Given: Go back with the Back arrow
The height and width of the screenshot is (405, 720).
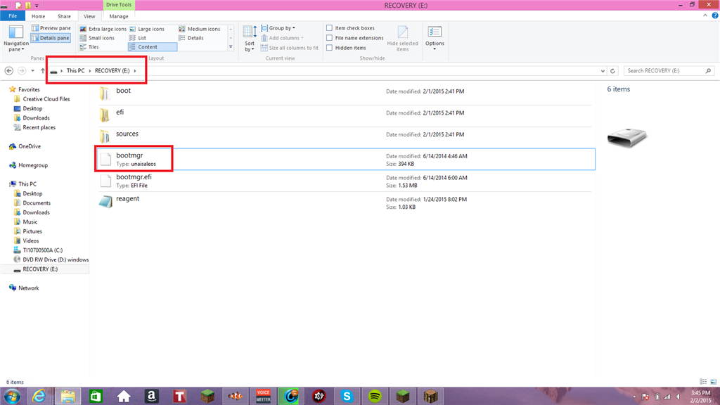Looking at the screenshot, I should point(8,71).
